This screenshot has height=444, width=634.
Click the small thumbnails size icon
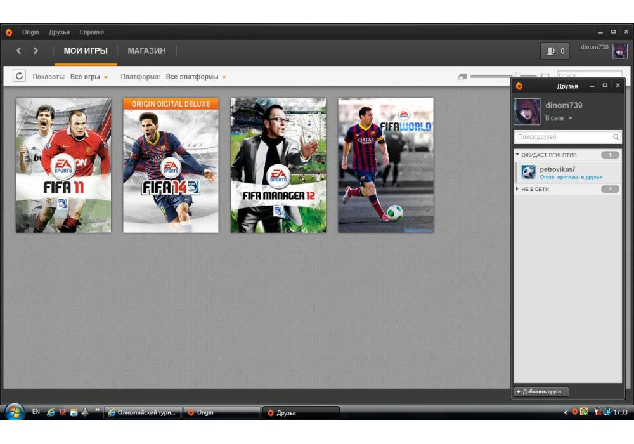click(x=462, y=77)
